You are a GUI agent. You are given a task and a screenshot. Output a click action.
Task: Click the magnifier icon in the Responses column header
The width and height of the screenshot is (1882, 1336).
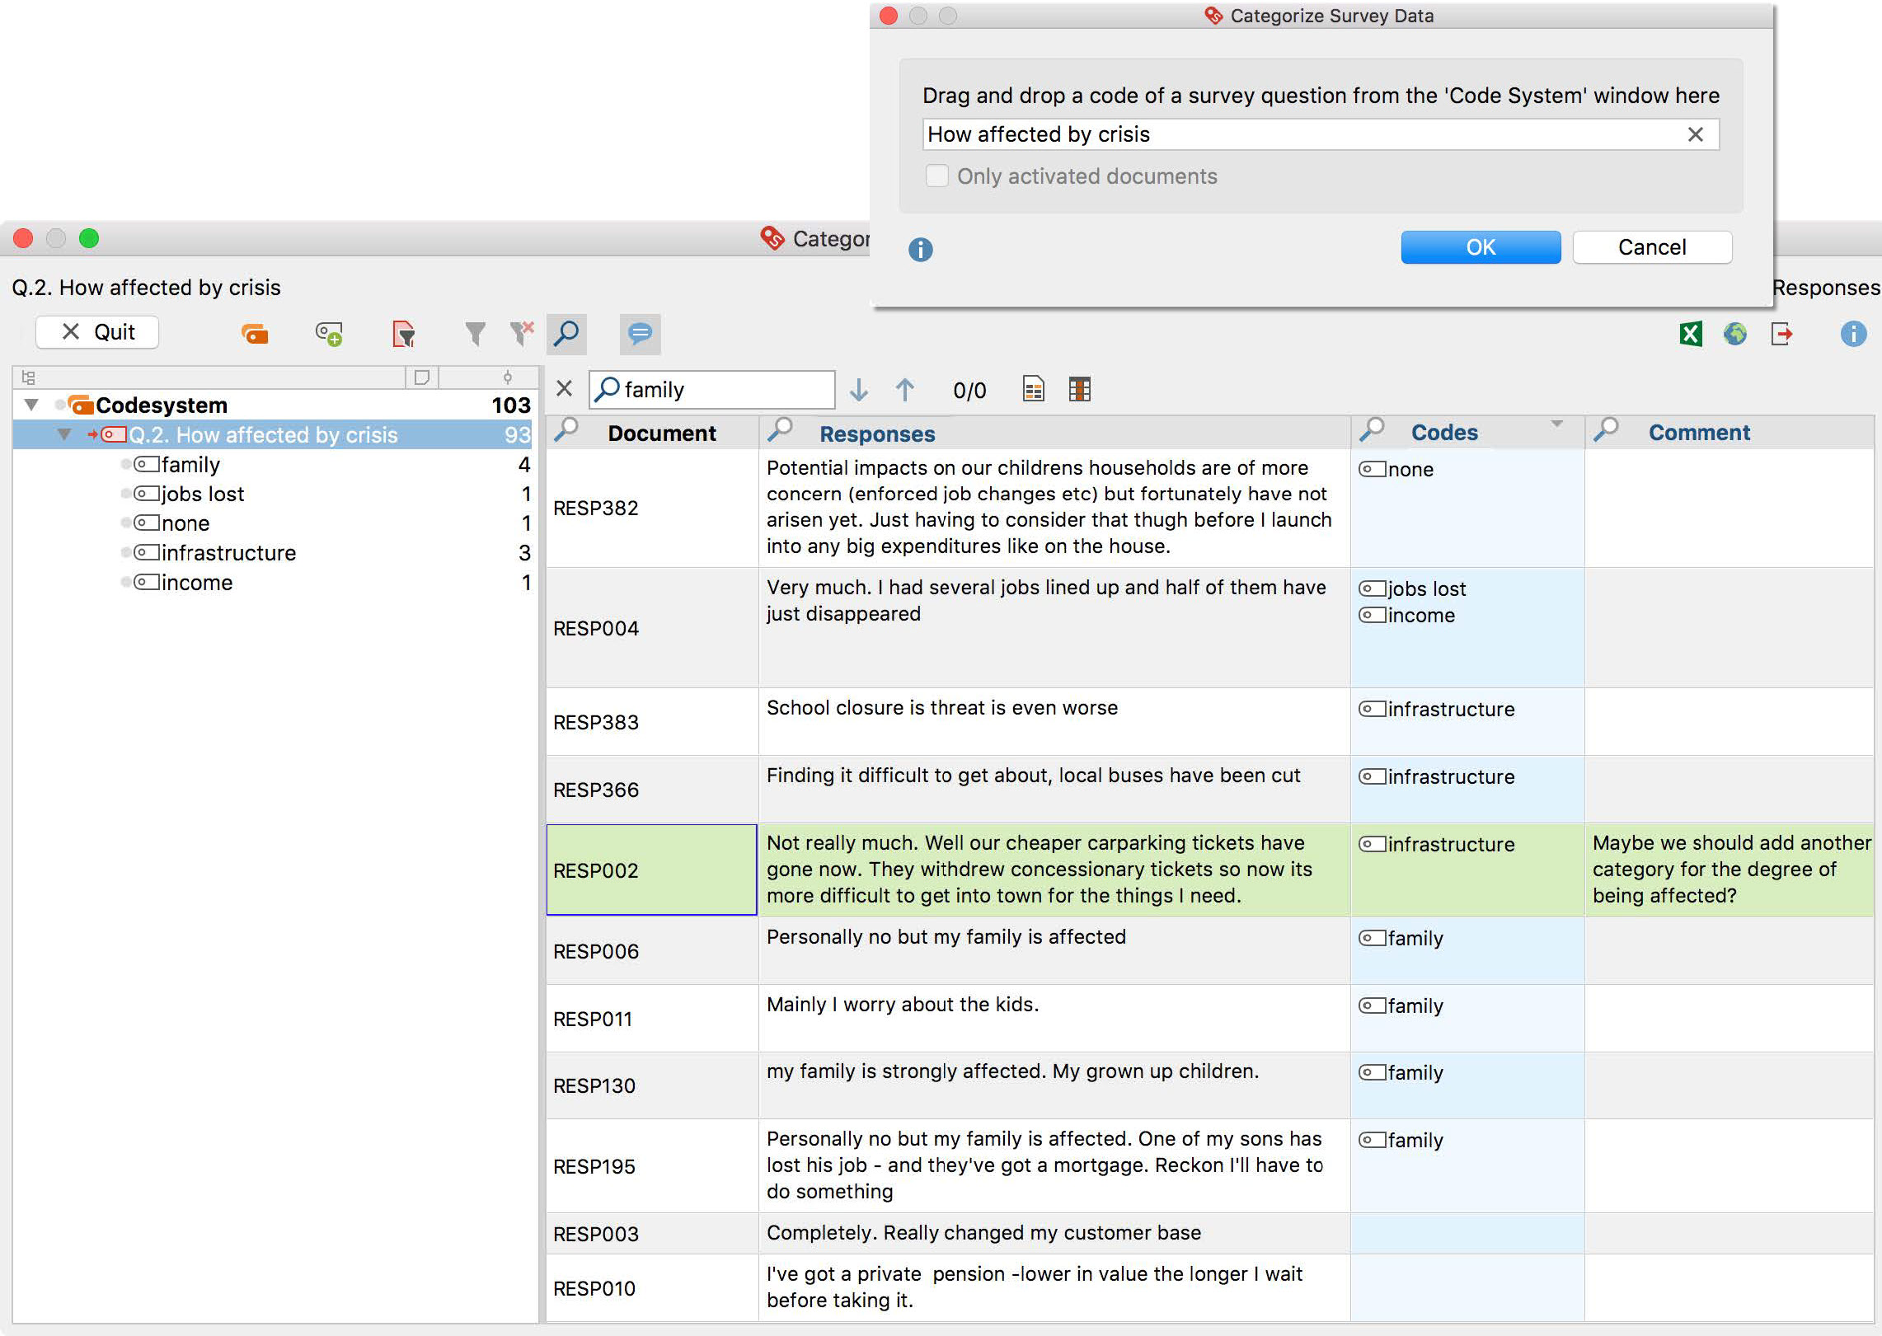click(x=780, y=430)
